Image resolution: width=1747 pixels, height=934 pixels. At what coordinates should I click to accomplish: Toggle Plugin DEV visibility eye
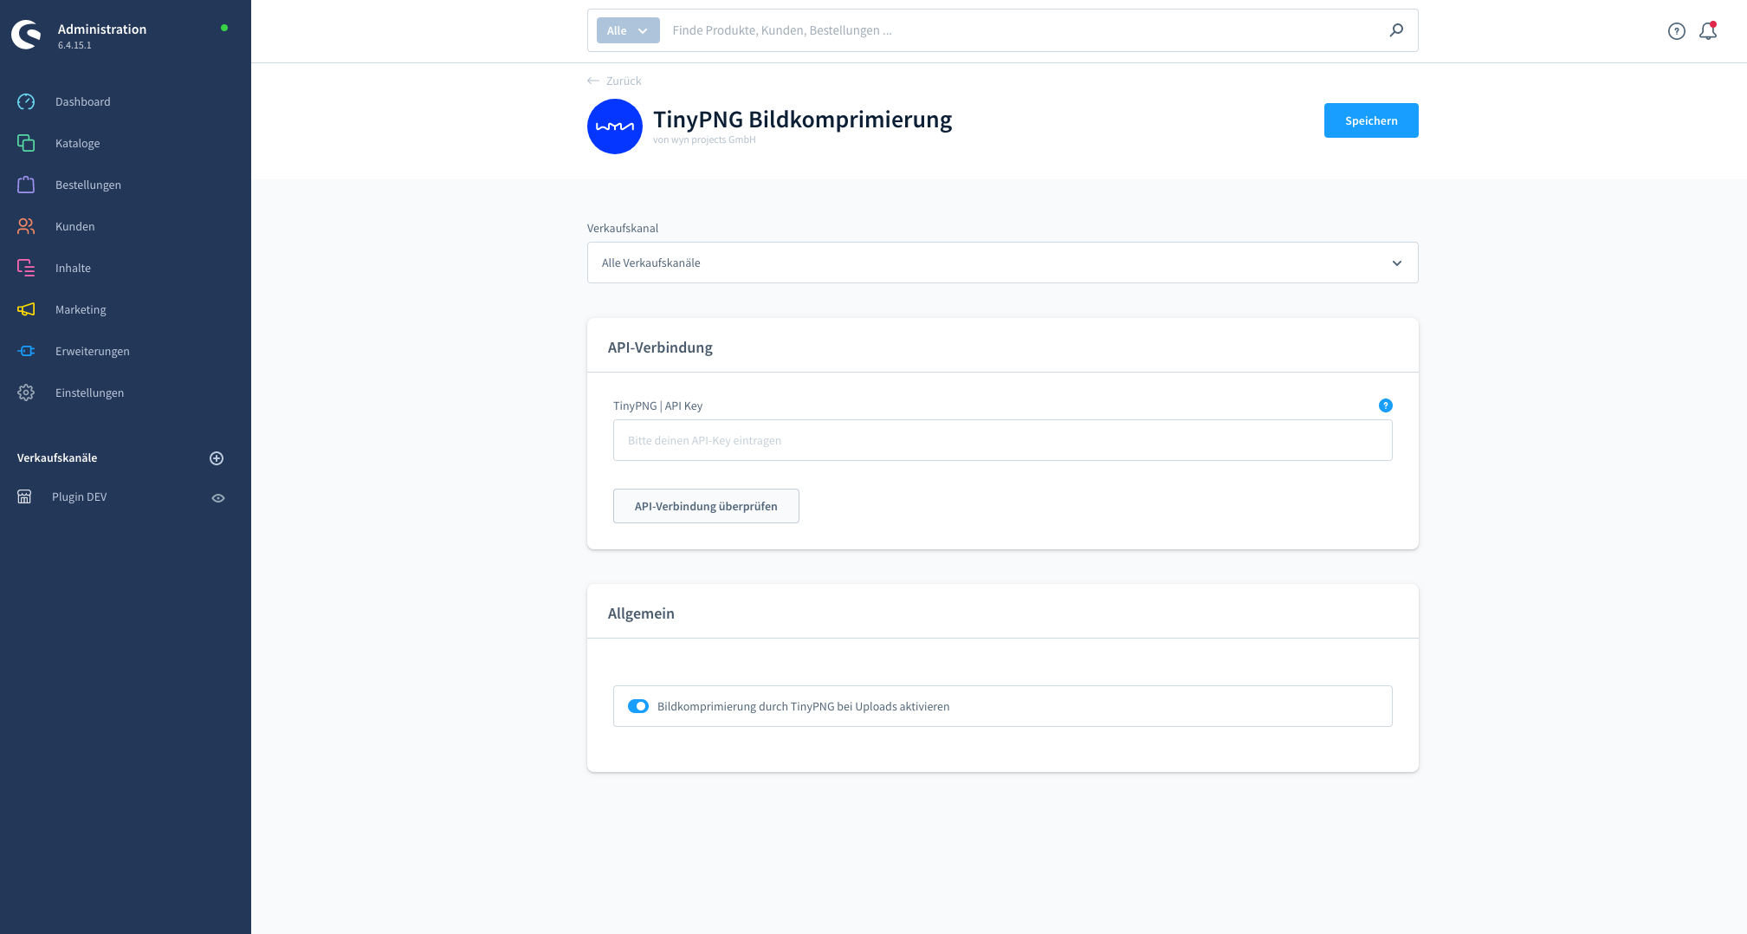click(x=218, y=497)
